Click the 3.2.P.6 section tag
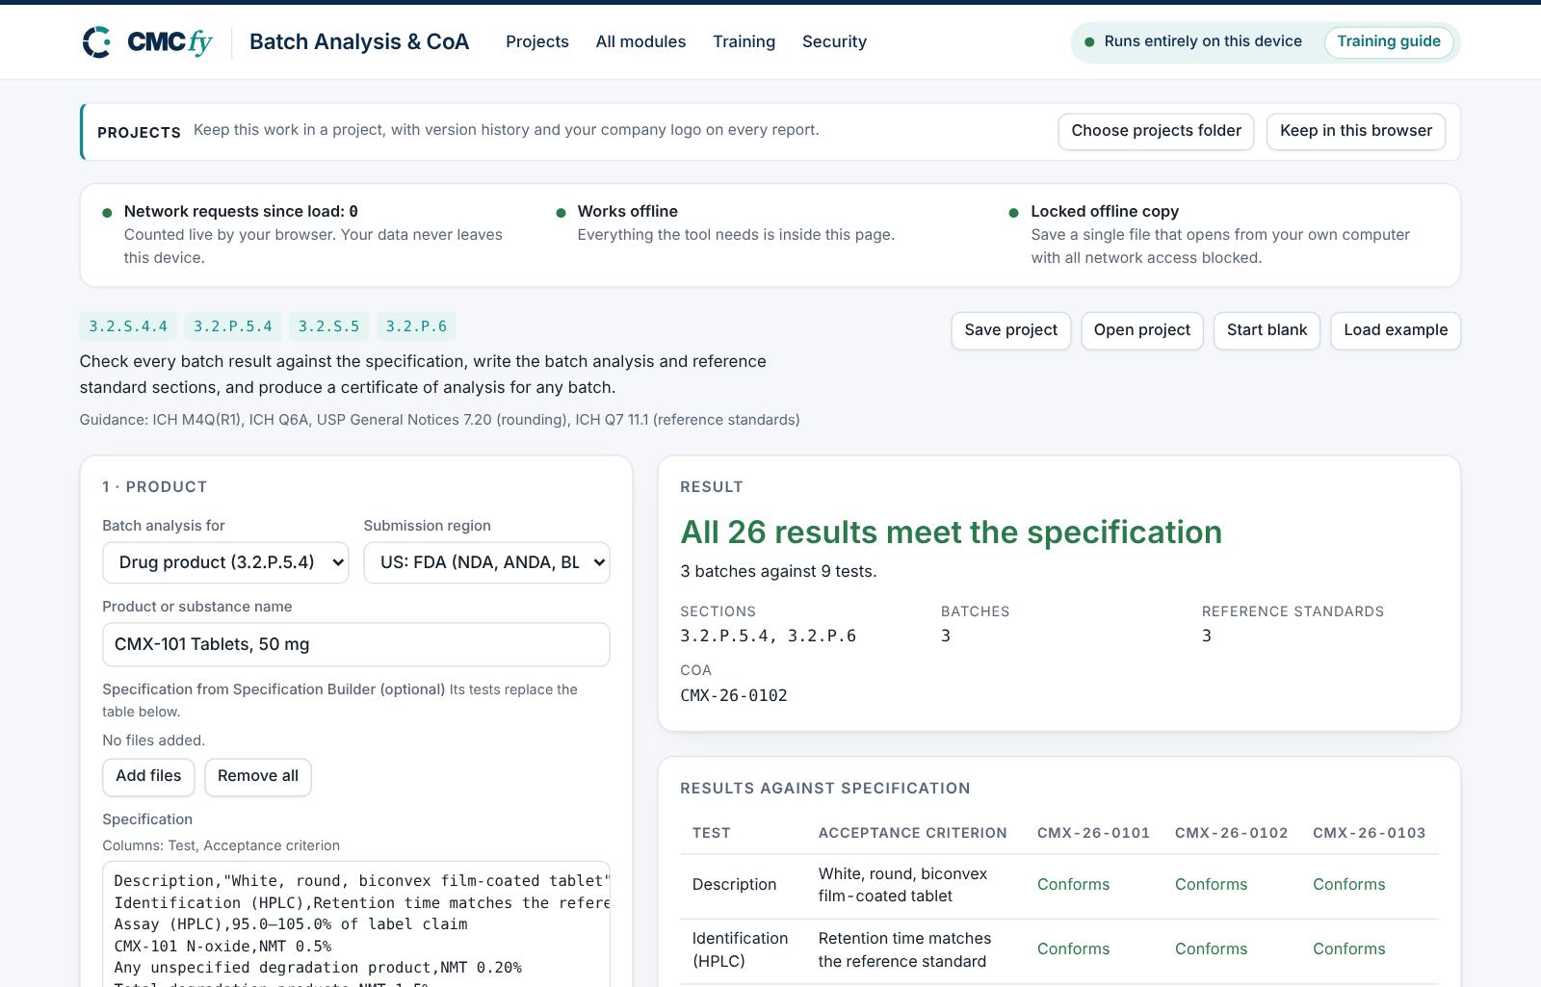The width and height of the screenshot is (1541, 987). pyautogui.click(x=416, y=326)
